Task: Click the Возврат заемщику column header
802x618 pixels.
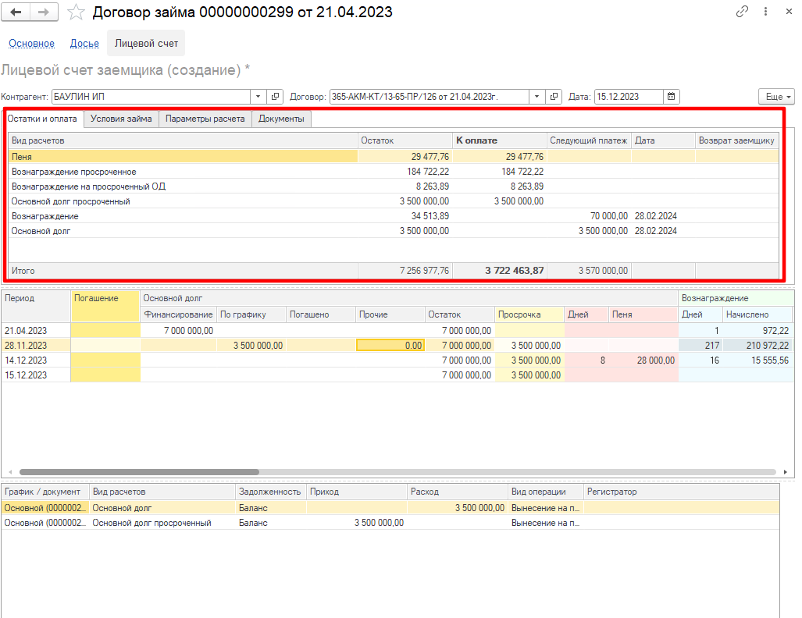Action: click(x=736, y=140)
